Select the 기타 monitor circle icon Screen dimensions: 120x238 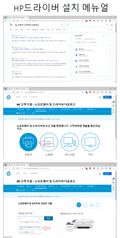[x=90, y=142]
